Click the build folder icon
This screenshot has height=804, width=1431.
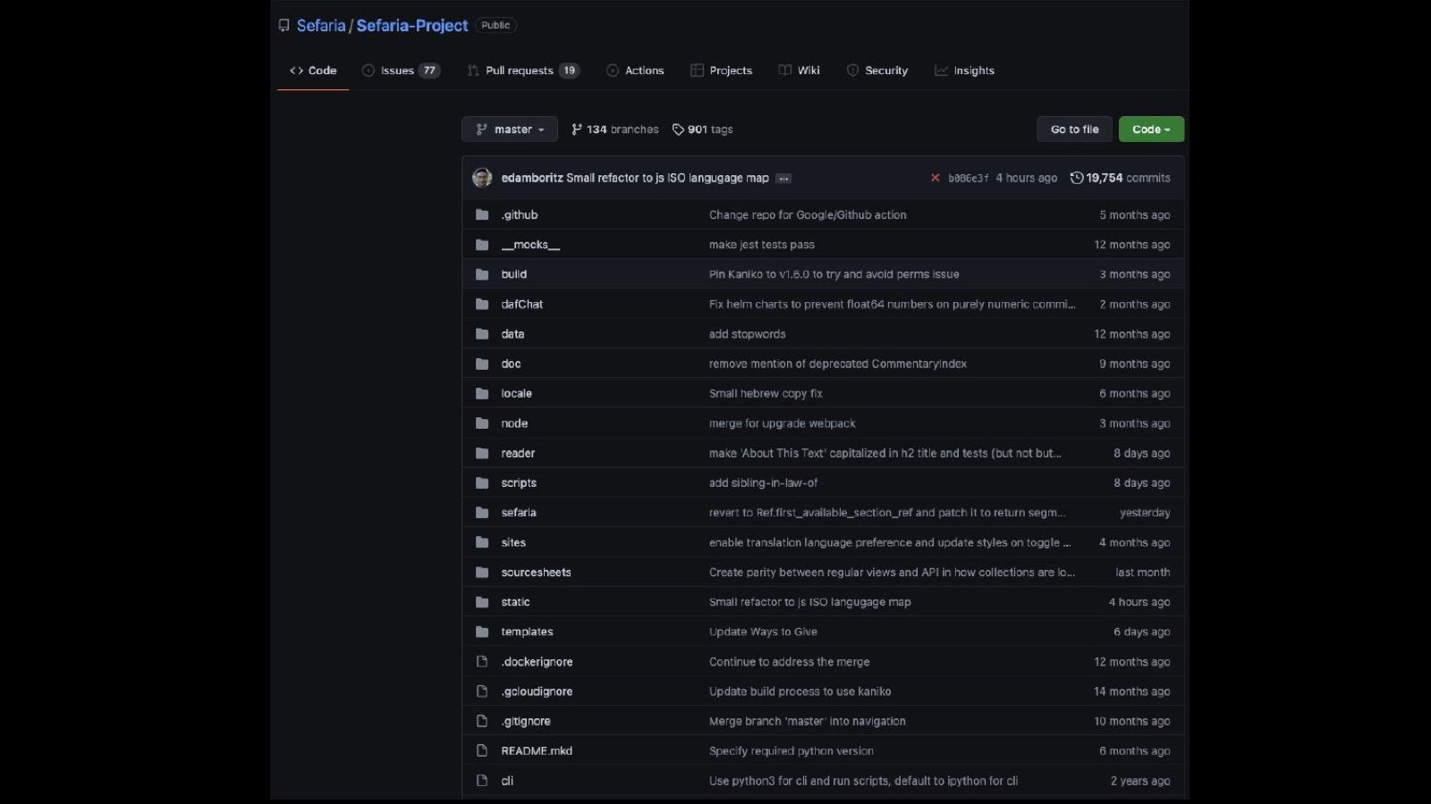tap(482, 274)
